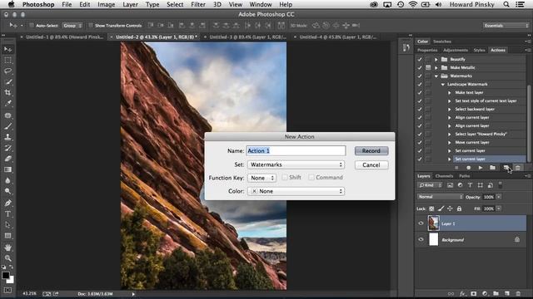
Task: Select the Horizontal Type tool
Action: click(x=7, y=214)
